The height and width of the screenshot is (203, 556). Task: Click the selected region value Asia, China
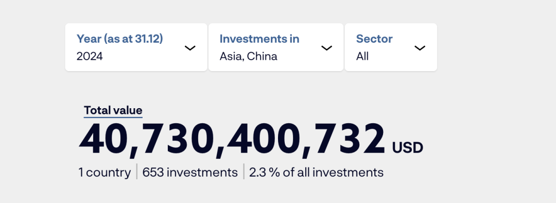coord(248,57)
